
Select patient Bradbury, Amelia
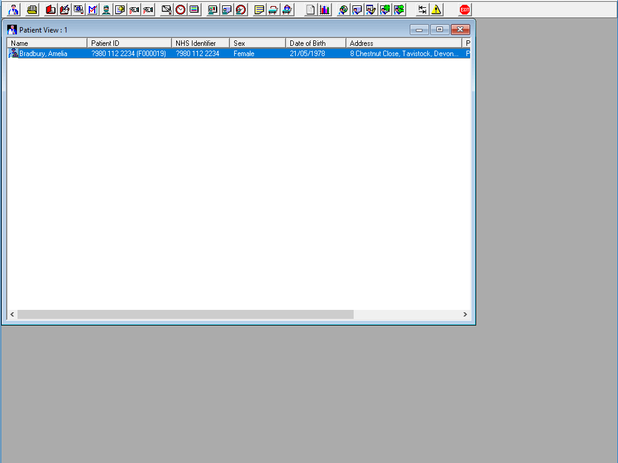click(x=43, y=54)
